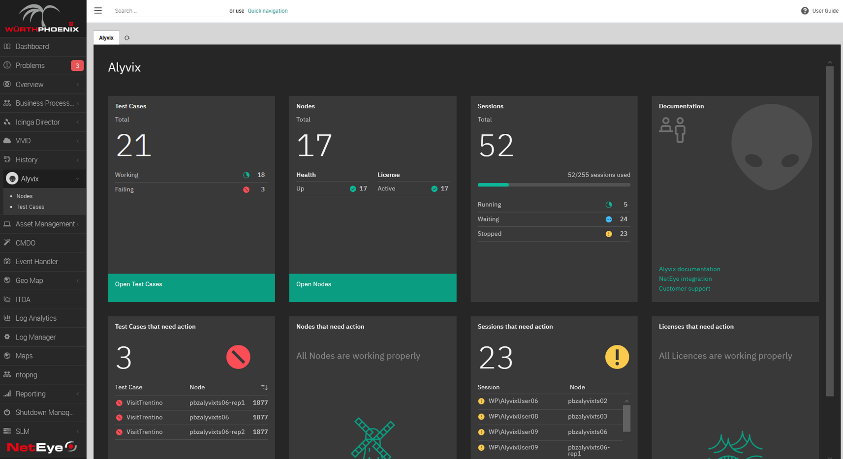Click the Business Process sidebar icon

[x=7, y=103]
